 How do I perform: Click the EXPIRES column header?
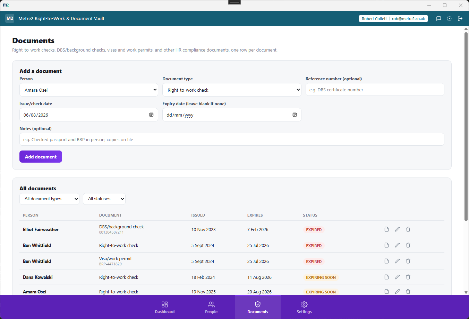[x=255, y=215]
